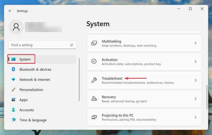Open the Activation chevron arrow
This screenshot has height=135, width=212.
coord(195,62)
